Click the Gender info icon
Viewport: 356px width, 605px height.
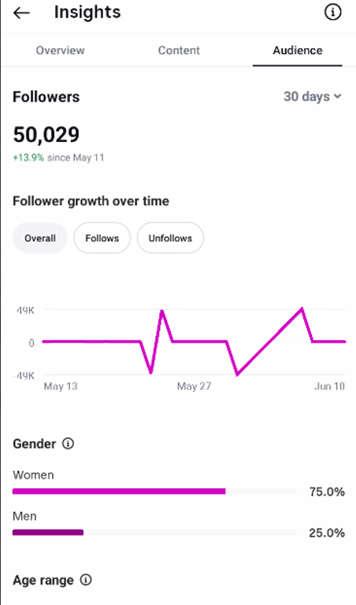point(69,443)
